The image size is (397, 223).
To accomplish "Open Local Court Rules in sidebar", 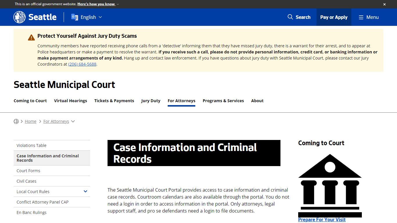I will (x=33, y=192).
